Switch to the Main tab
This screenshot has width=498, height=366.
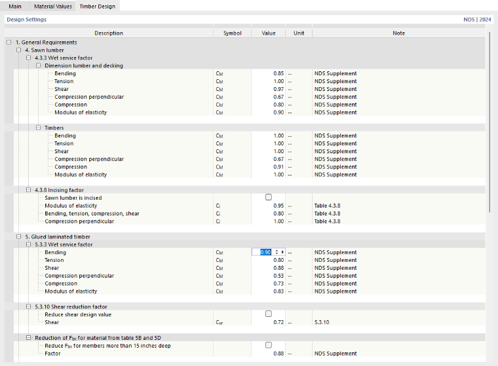click(15, 7)
